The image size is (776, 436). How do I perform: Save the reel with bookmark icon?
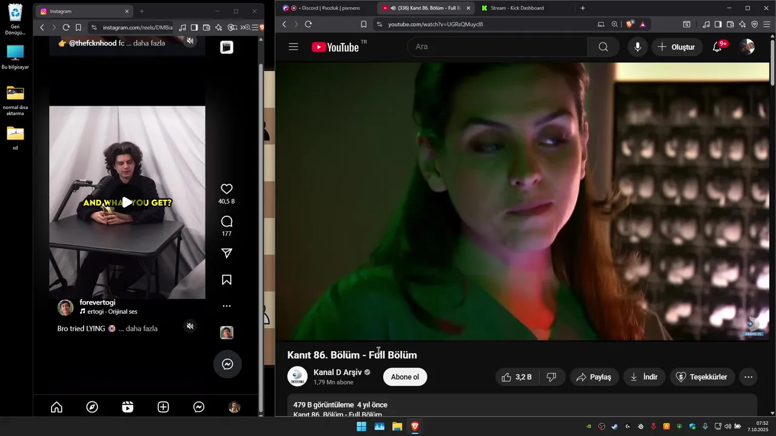click(227, 280)
